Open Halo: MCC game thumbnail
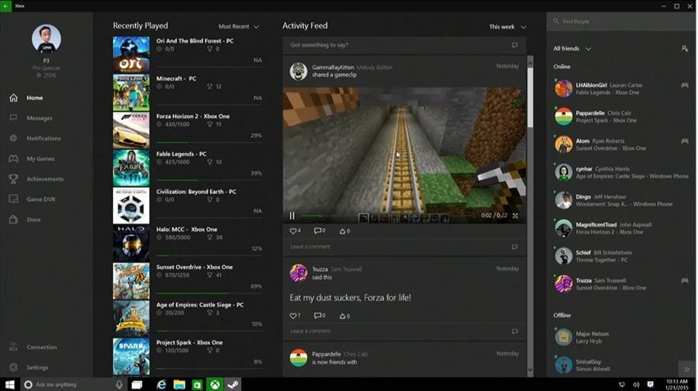This screenshot has width=698, height=391. click(131, 243)
